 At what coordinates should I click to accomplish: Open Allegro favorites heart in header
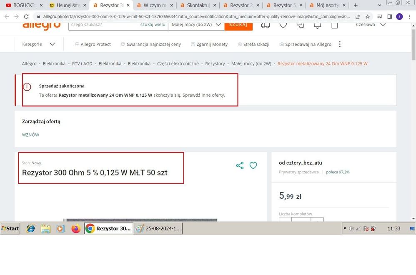(283, 25)
